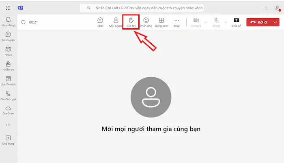284x163 pixels.
Task: Expand Camera options dropdown arrow
Action: [x=205, y=22]
